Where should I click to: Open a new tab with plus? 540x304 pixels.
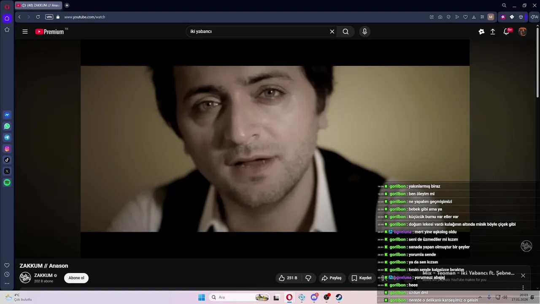pyautogui.click(x=67, y=5)
